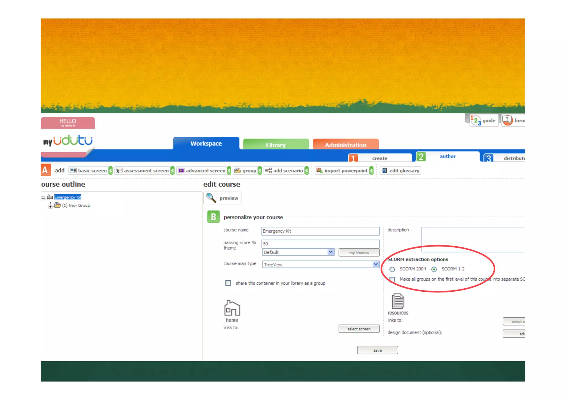Enable share this container in library

click(228, 283)
